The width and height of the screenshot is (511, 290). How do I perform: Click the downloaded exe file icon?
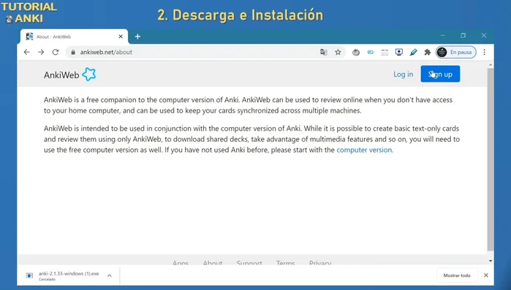[x=29, y=275]
